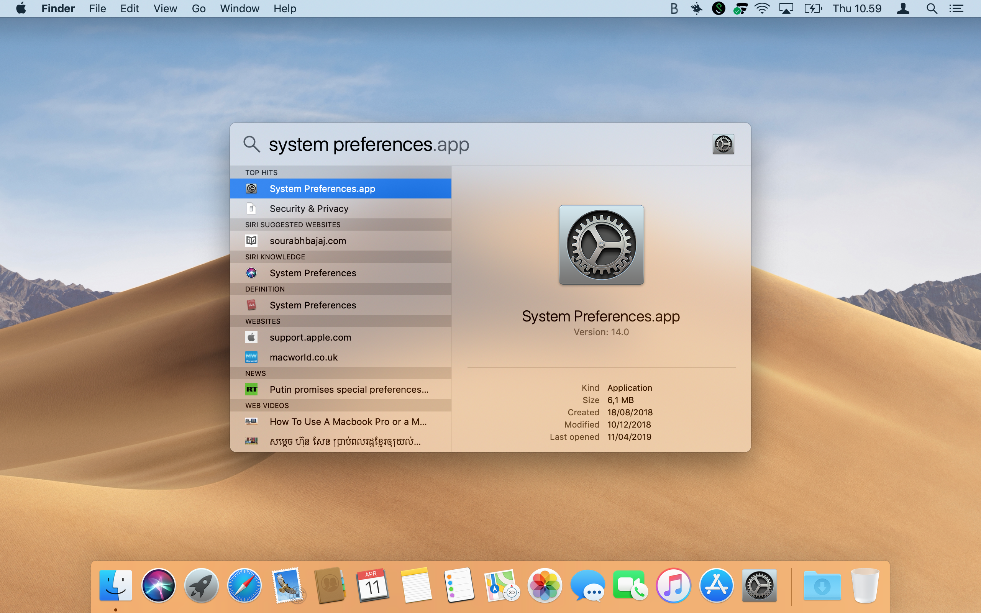Viewport: 981px width, 613px height.
Task: Click the hotspot icon with green check
Action: click(x=741, y=8)
